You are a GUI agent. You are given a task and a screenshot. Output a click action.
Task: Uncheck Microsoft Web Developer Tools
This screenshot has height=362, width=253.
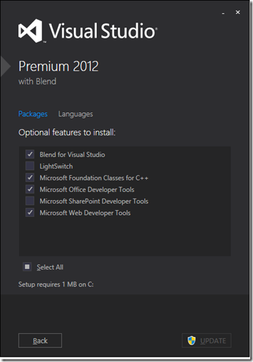(x=30, y=212)
